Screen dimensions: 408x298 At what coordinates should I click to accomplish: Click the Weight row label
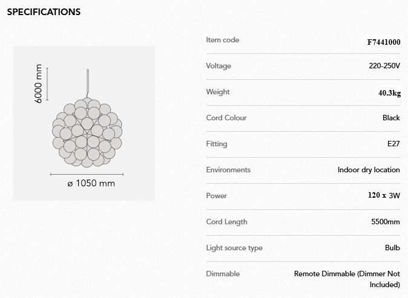coord(218,92)
